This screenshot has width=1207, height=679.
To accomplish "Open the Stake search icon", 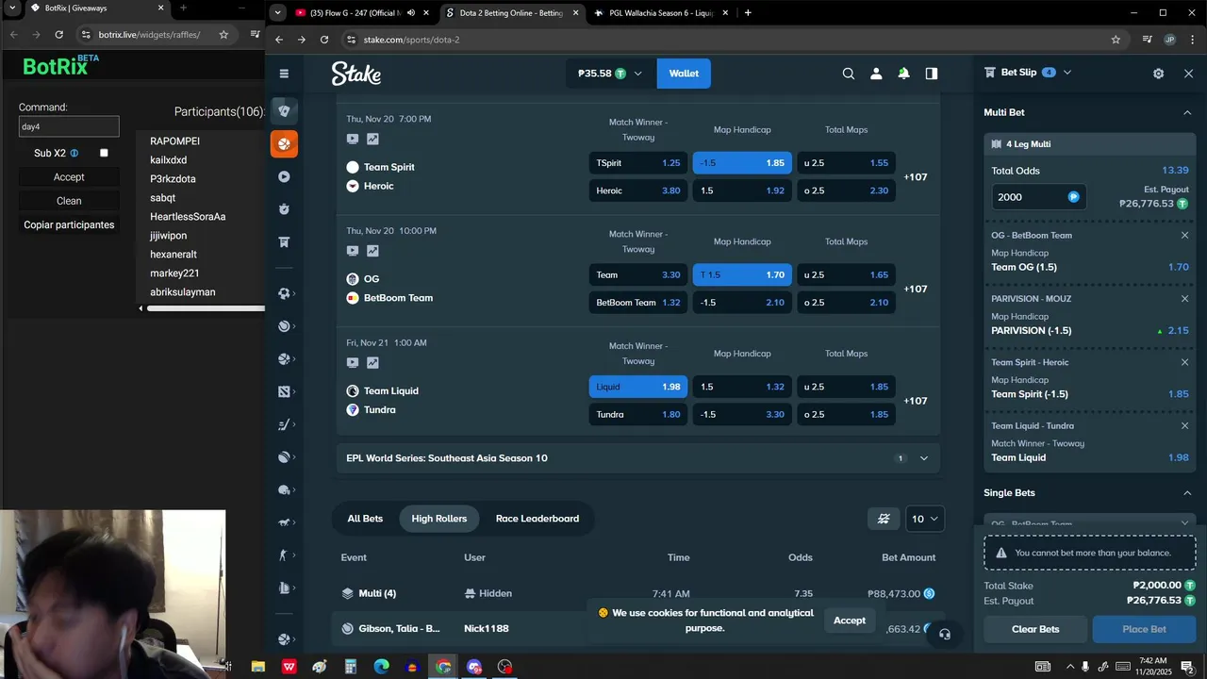I will [849, 74].
